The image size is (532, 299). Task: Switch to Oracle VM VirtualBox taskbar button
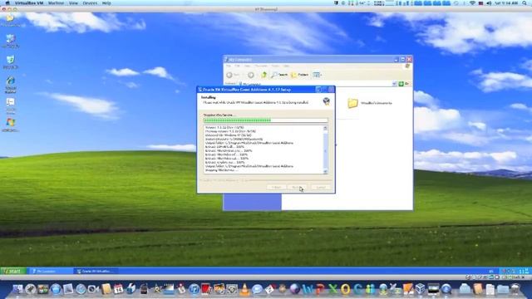tap(96, 272)
